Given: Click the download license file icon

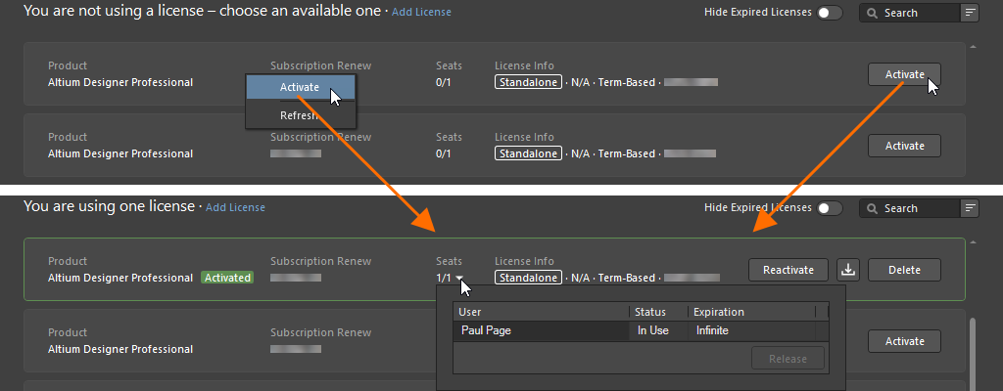Looking at the screenshot, I should 847,270.
